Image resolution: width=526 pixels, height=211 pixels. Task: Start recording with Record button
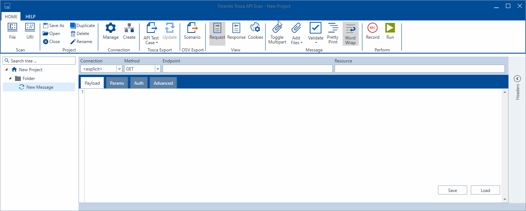(373, 31)
